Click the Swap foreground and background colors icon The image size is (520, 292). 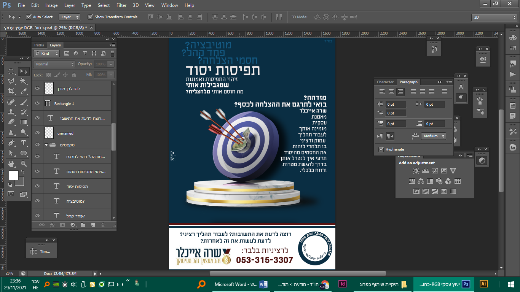tap(23, 172)
